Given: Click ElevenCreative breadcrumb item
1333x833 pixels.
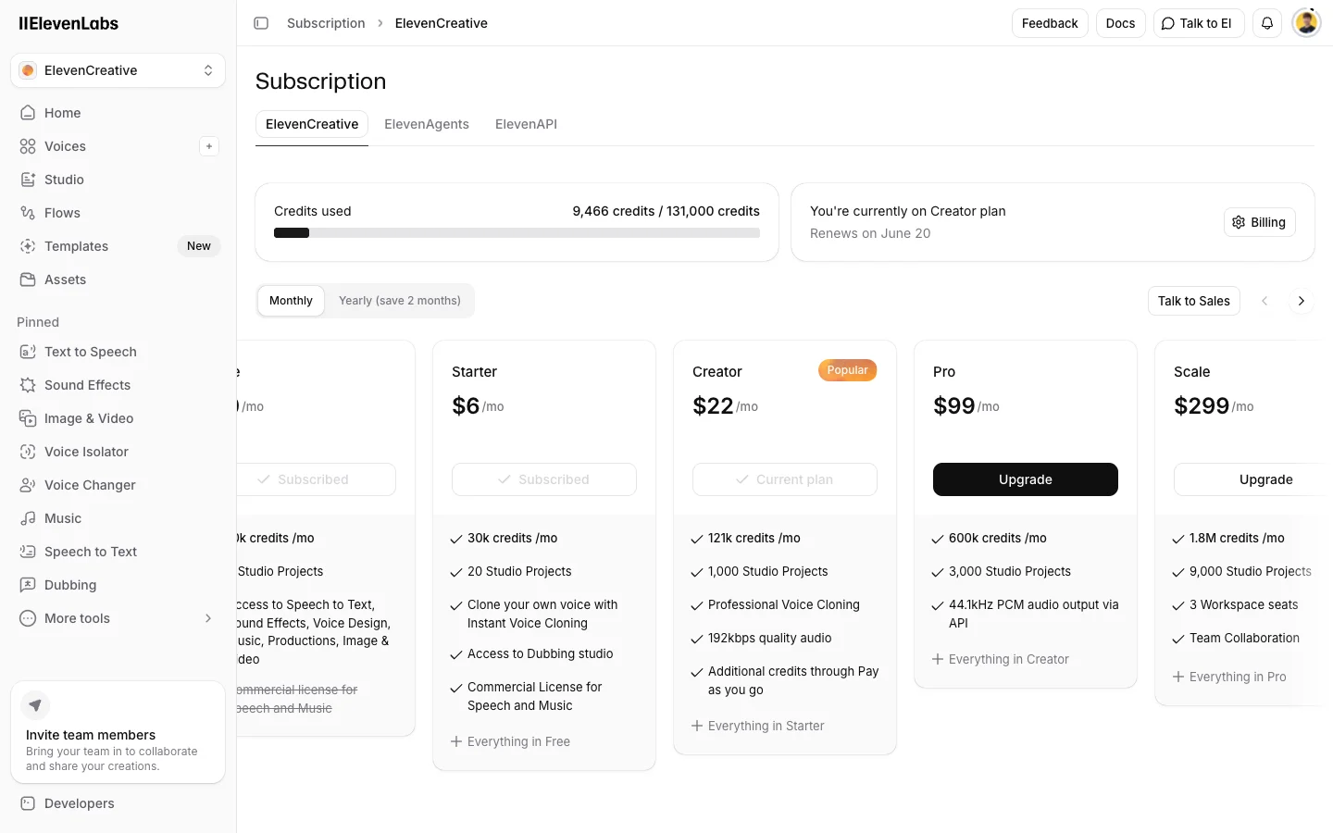Looking at the screenshot, I should pyautogui.click(x=442, y=23).
